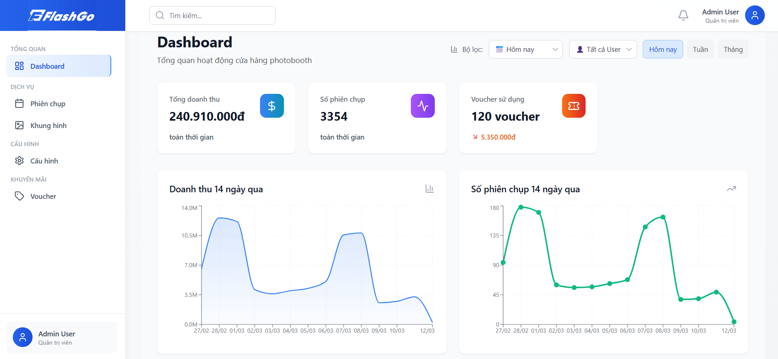Click the purple activity sessions icon
This screenshot has height=359, width=778.
click(422, 106)
